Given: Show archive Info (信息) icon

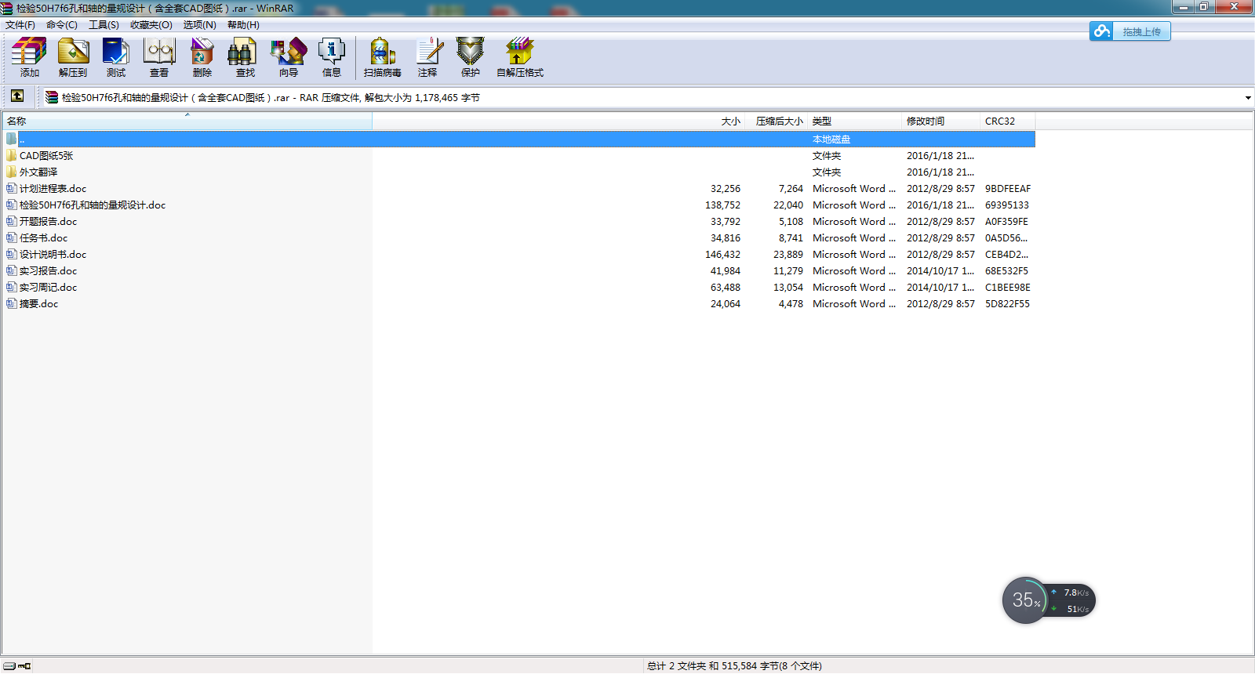Looking at the screenshot, I should [332, 57].
